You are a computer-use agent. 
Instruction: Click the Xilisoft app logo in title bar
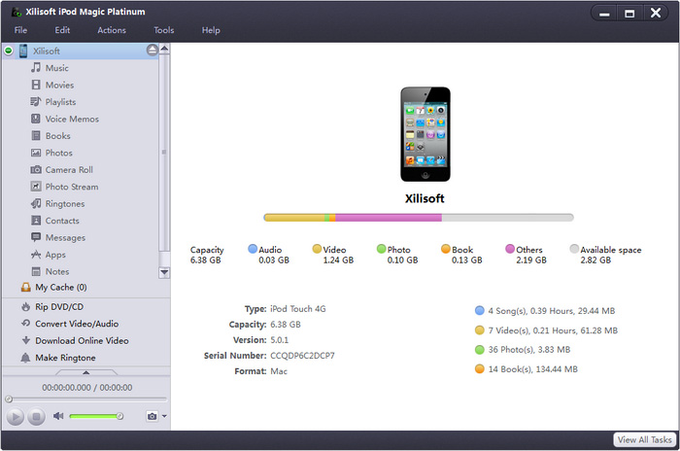17,12
